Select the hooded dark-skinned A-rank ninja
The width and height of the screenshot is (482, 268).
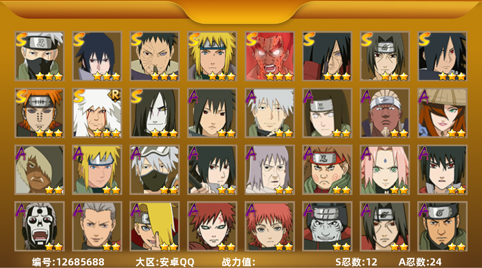40,170
